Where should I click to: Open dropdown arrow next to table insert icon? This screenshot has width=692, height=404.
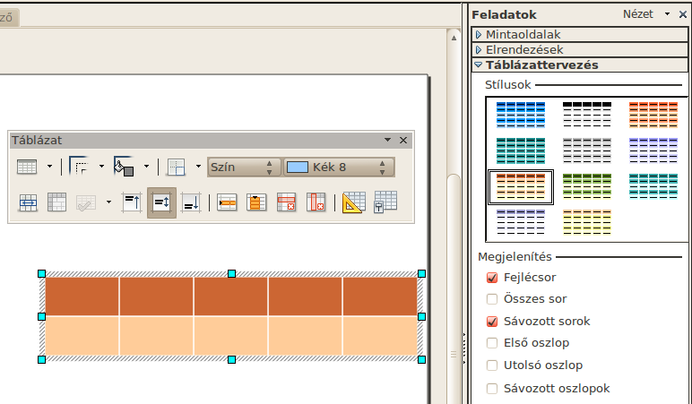pos(49,167)
